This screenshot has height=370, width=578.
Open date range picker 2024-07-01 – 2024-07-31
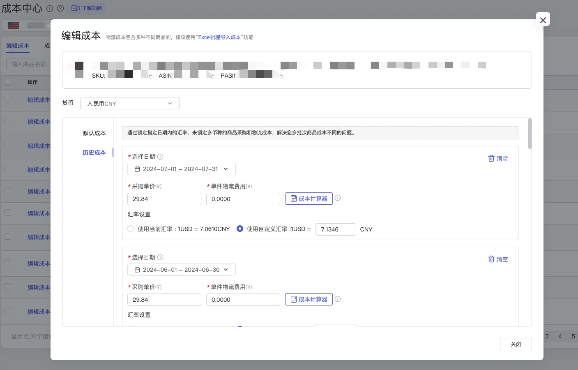tap(182, 169)
